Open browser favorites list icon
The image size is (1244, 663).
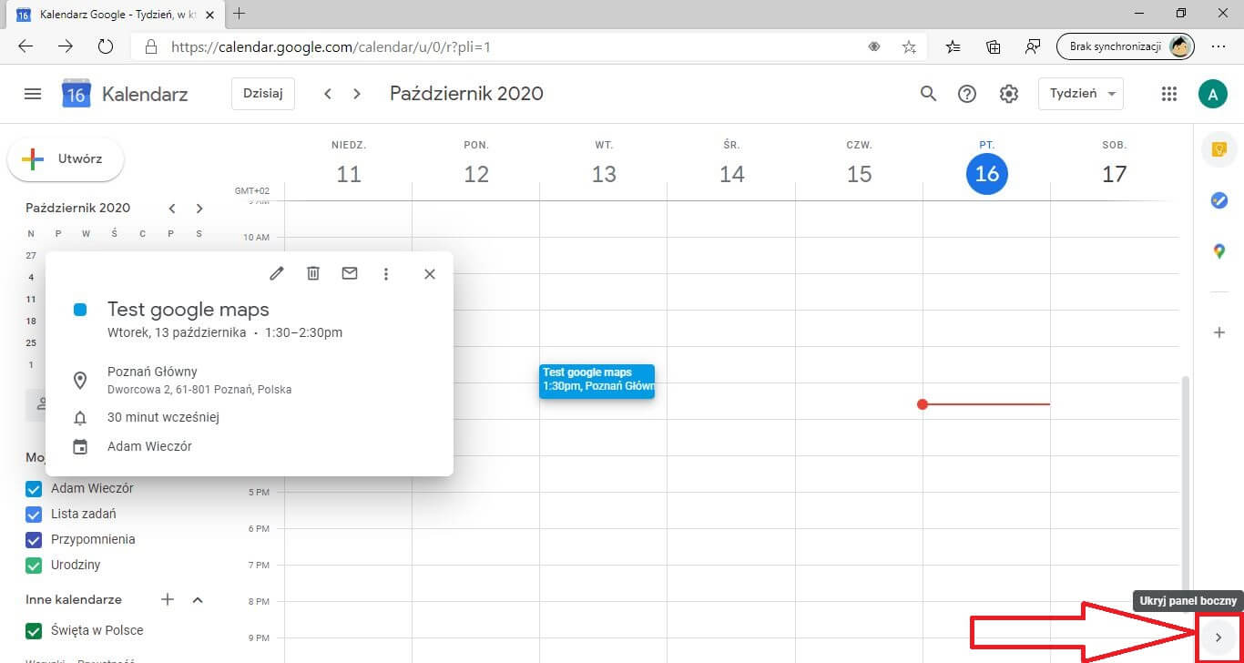pos(953,46)
